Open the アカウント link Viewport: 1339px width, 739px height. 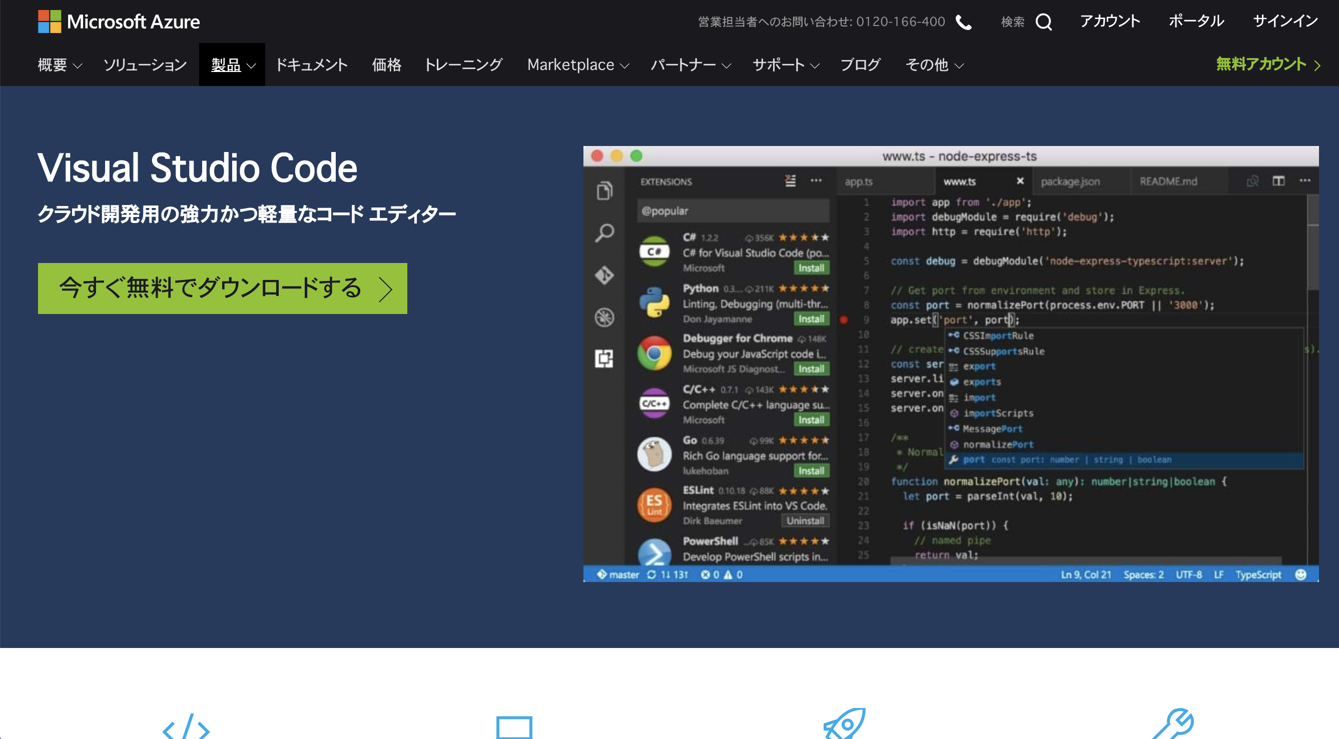click(1110, 21)
